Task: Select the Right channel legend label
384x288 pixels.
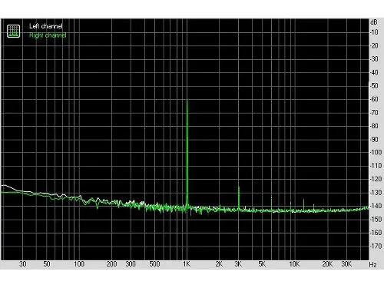Action: pyautogui.click(x=48, y=35)
